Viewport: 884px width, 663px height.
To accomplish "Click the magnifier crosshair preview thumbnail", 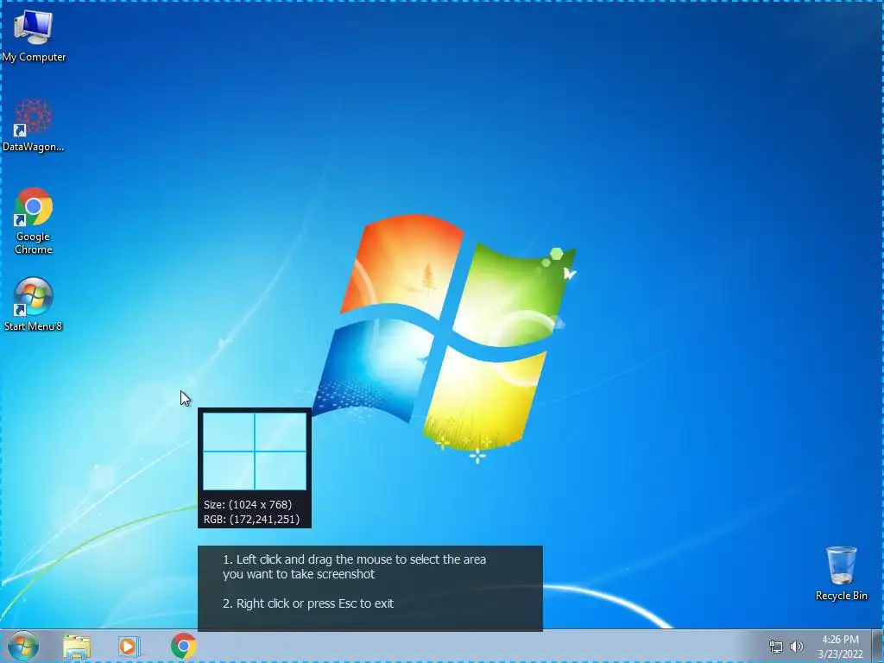I will click(x=255, y=451).
